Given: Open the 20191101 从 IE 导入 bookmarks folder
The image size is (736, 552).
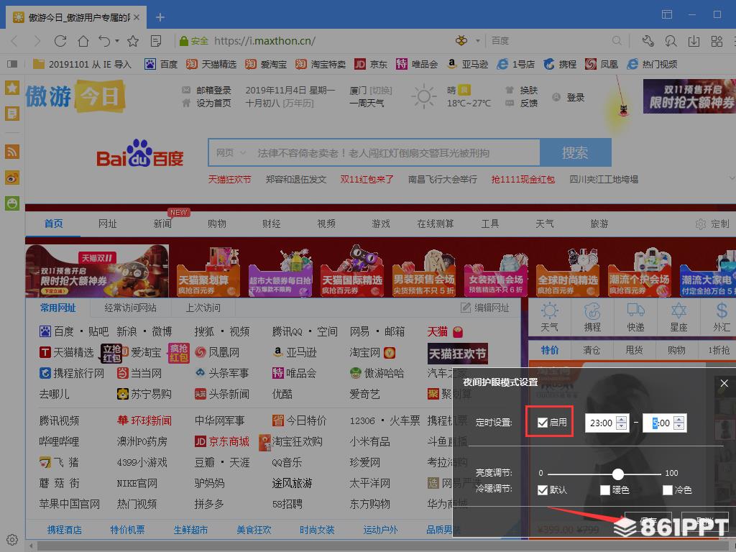Looking at the screenshot, I should coord(83,64).
